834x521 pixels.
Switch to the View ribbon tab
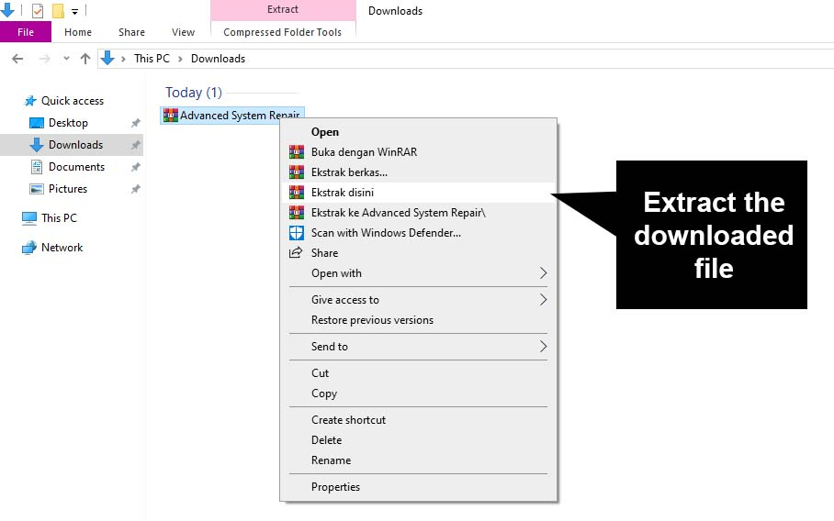tap(183, 32)
